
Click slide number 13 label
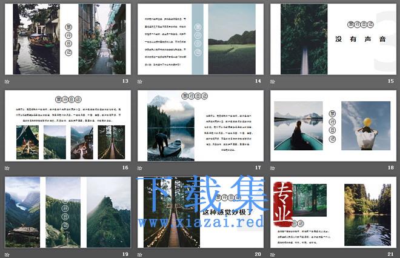[x=125, y=81]
